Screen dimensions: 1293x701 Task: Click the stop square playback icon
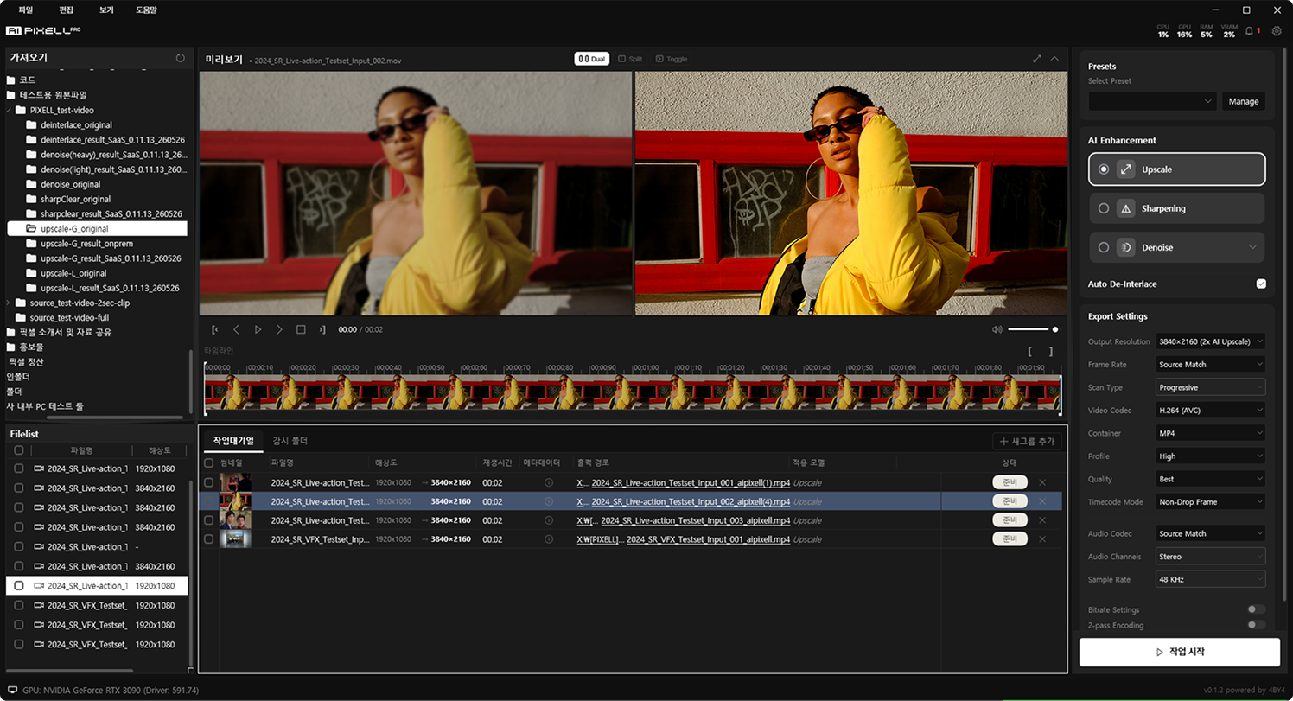pyautogui.click(x=301, y=329)
